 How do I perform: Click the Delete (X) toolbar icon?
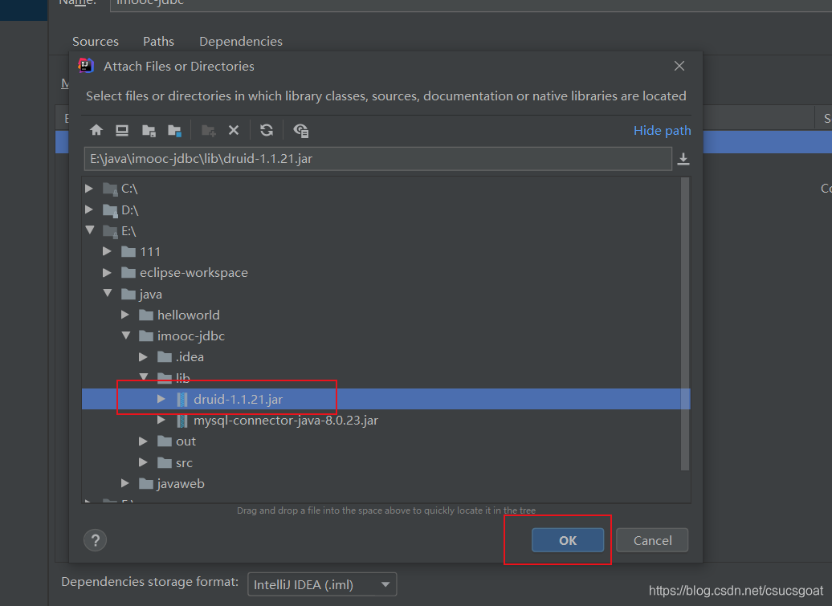(x=234, y=130)
